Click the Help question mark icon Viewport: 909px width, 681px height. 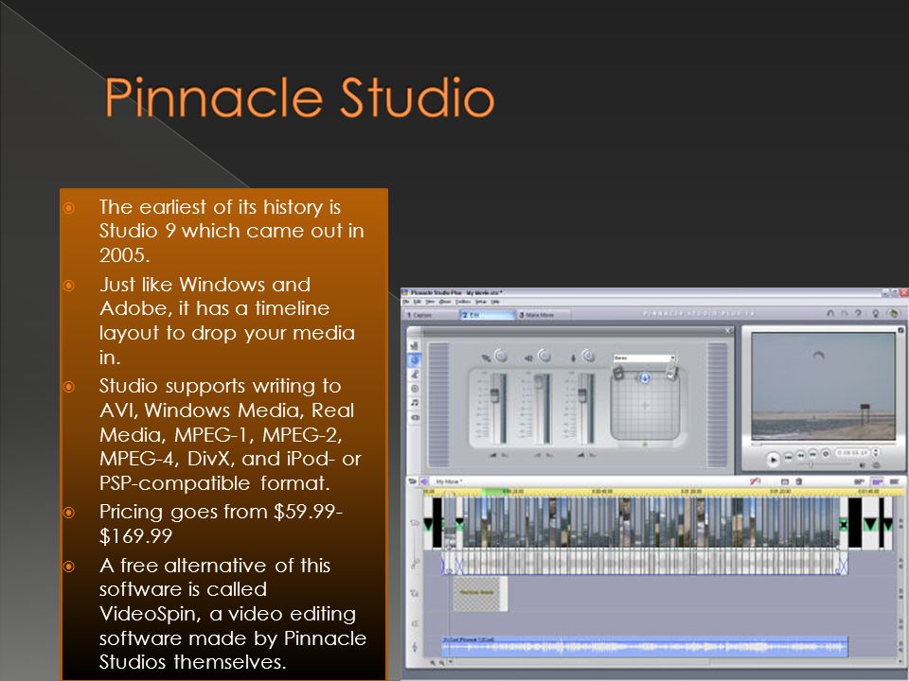pos(859,313)
